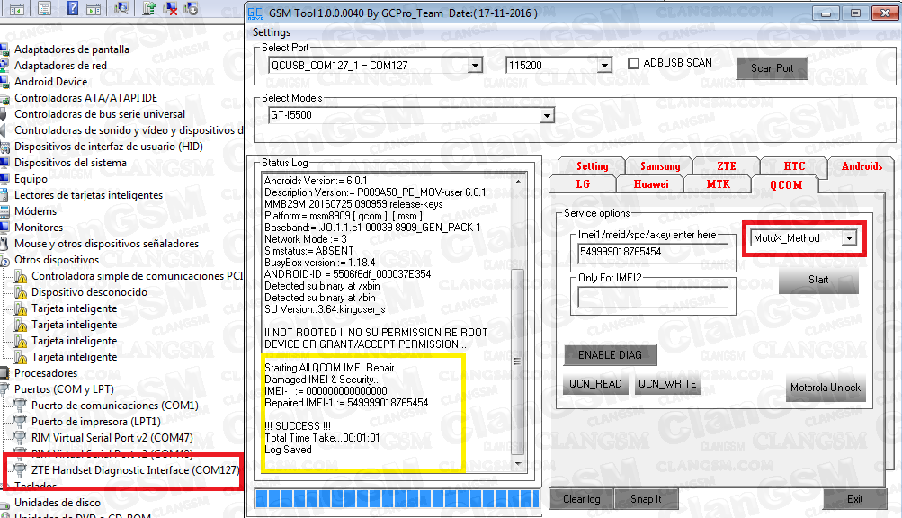Image resolution: width=902 pixels, height=518 pixels.
Task: Select the Monitores tree item
Action: tap(39, 228)
